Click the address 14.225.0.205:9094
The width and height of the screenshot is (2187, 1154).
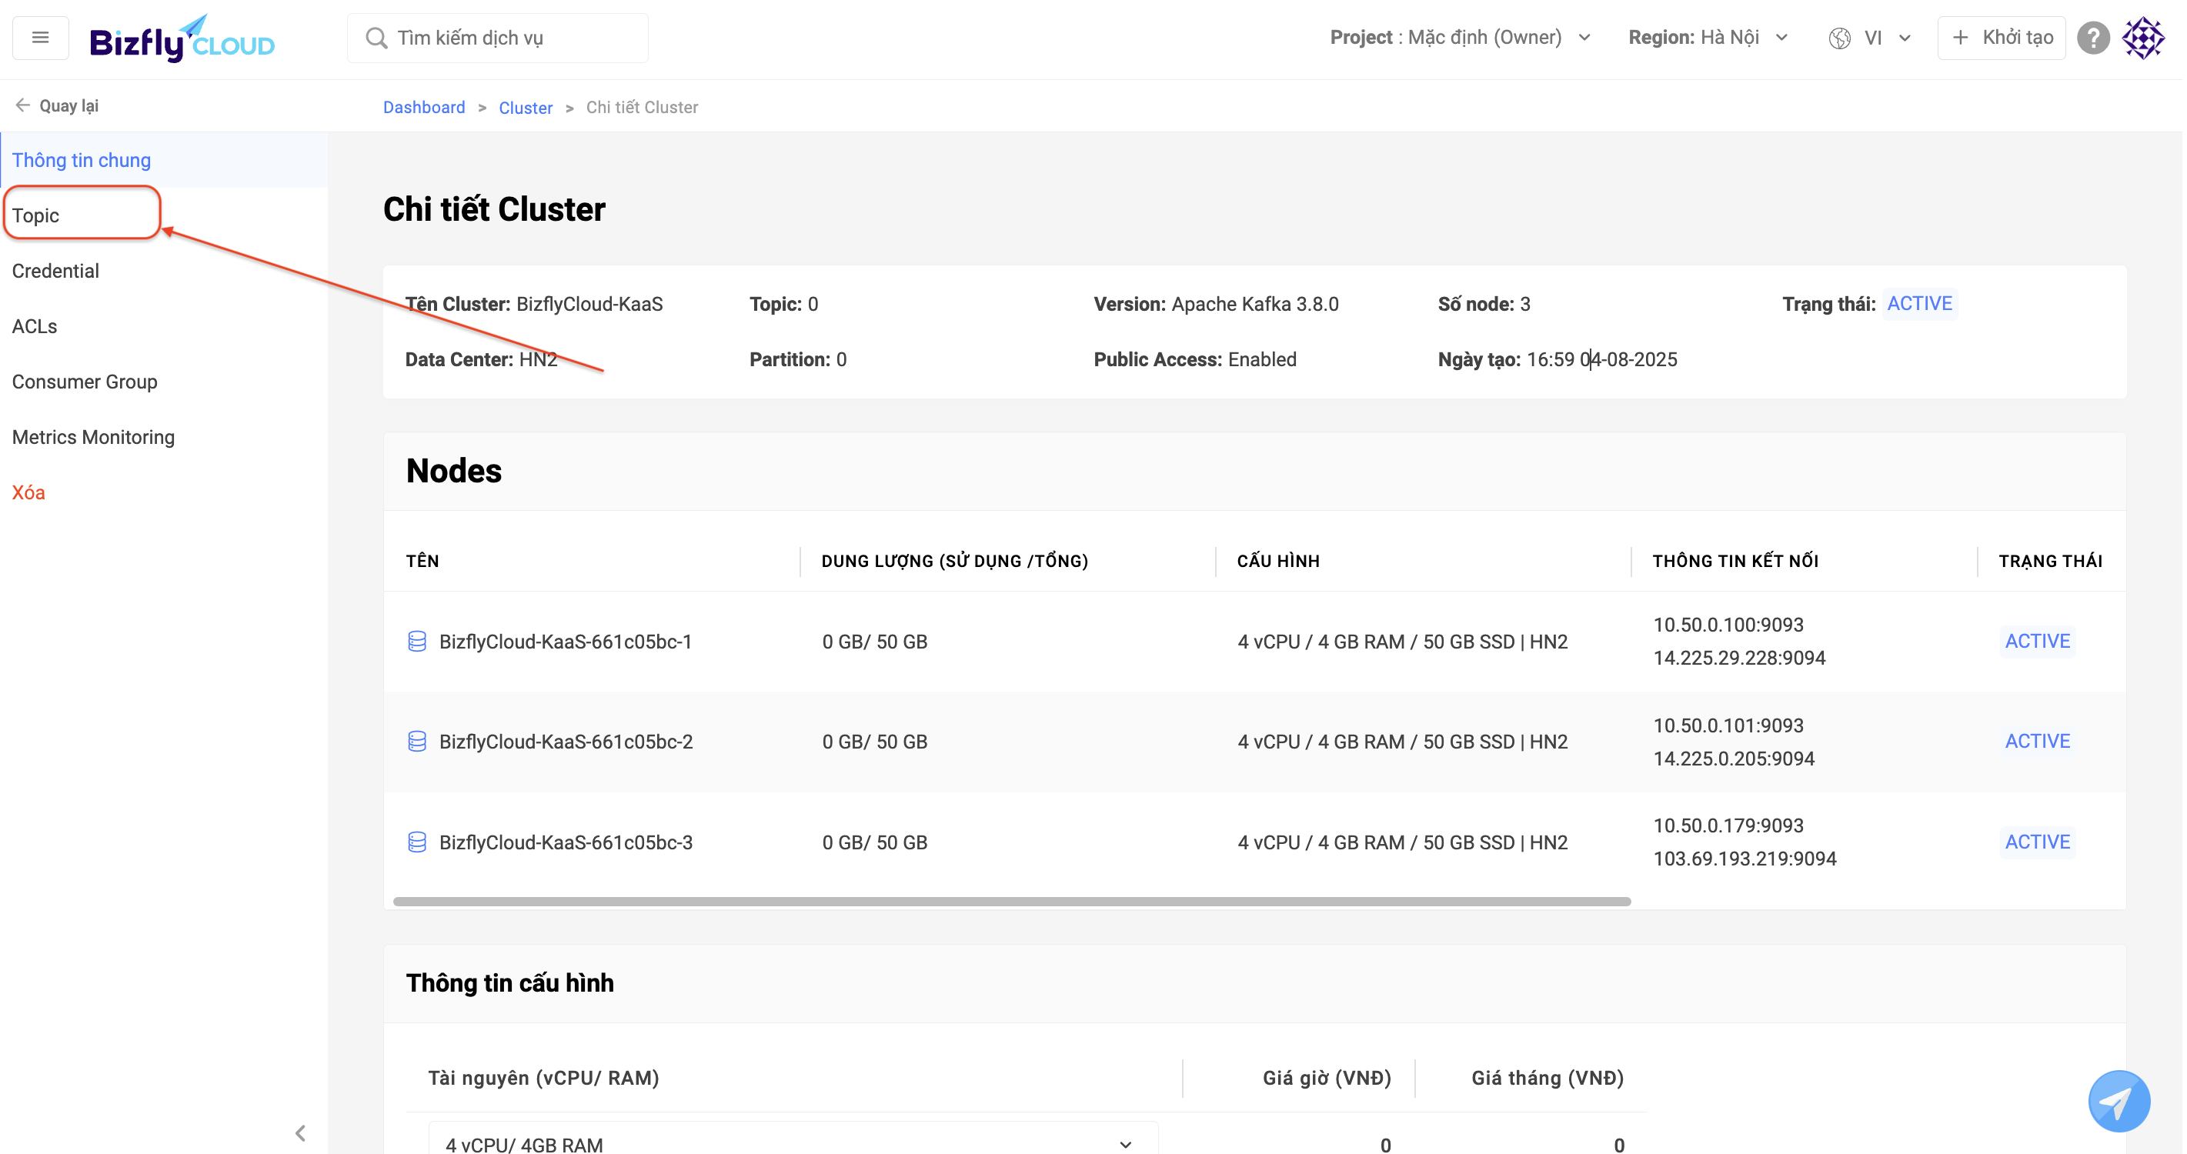(1734, 759)
